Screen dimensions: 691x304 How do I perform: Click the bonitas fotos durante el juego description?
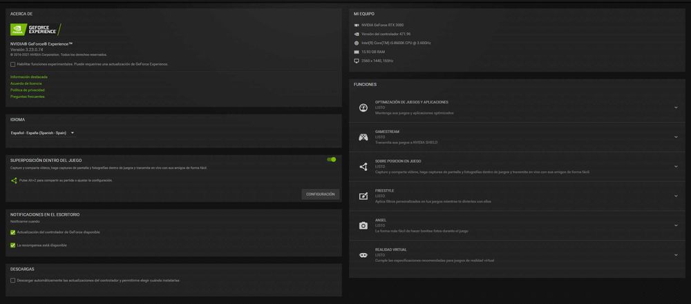pos(422,231)
